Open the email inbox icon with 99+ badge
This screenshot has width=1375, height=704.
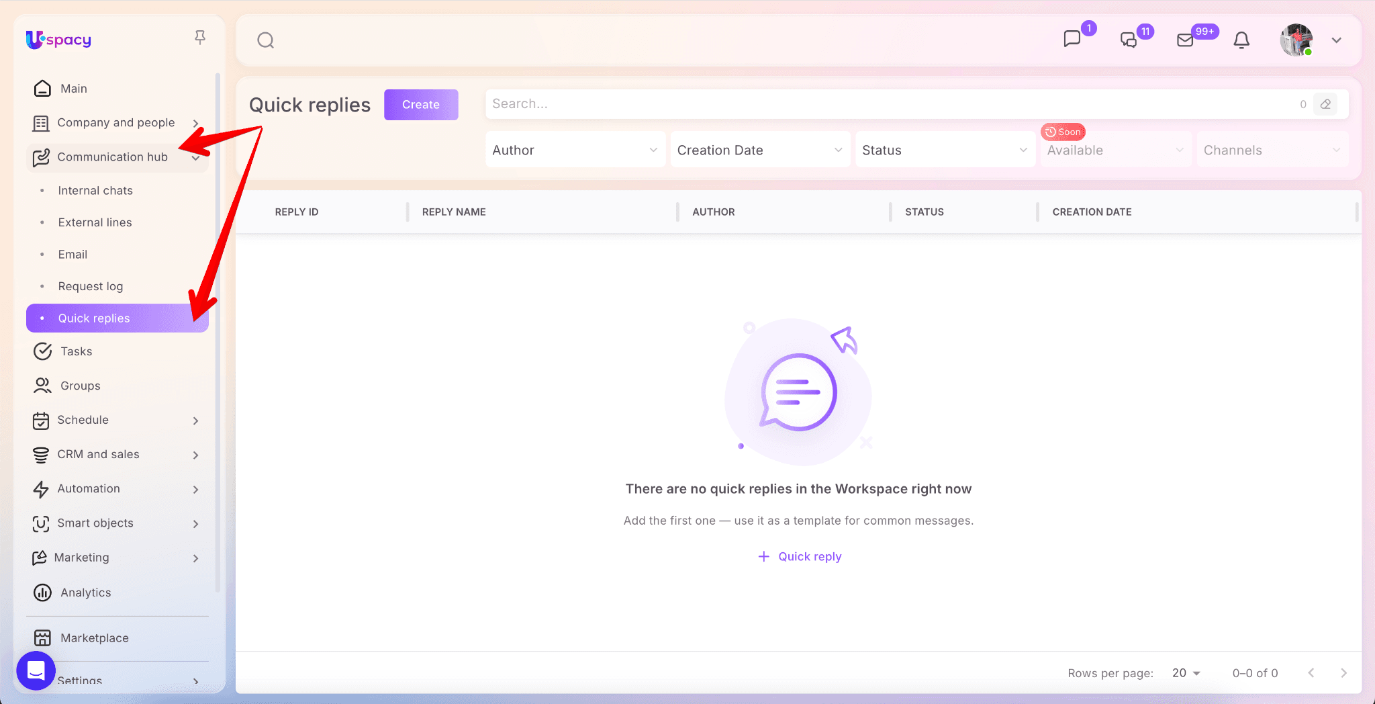point(1185,40)
